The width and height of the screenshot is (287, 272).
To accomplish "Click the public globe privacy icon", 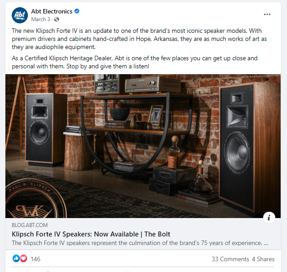I will 57,19.
